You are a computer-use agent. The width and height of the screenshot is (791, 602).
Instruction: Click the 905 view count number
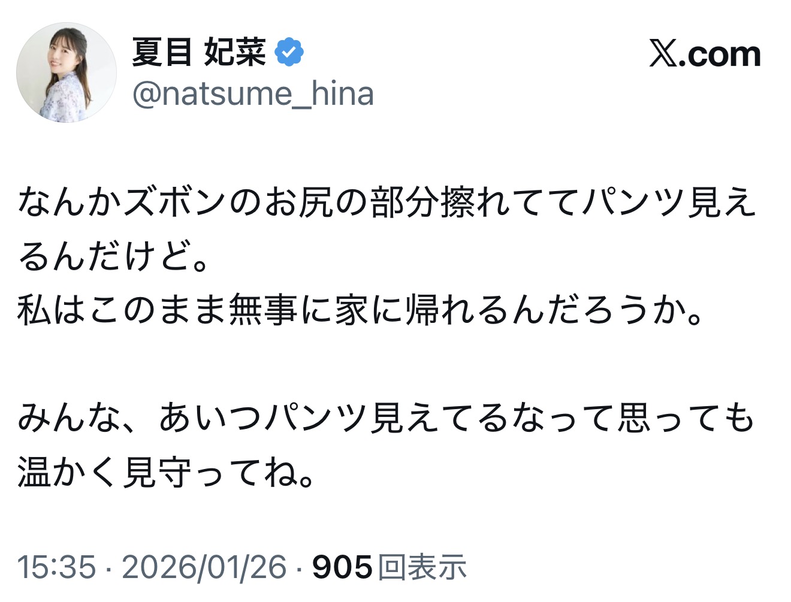[x=342, y=567]
